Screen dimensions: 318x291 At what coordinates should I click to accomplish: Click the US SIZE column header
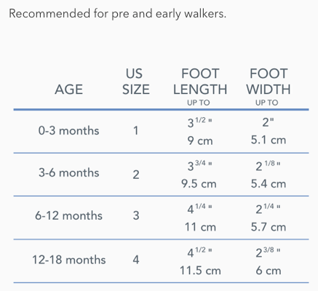[135, 81]
